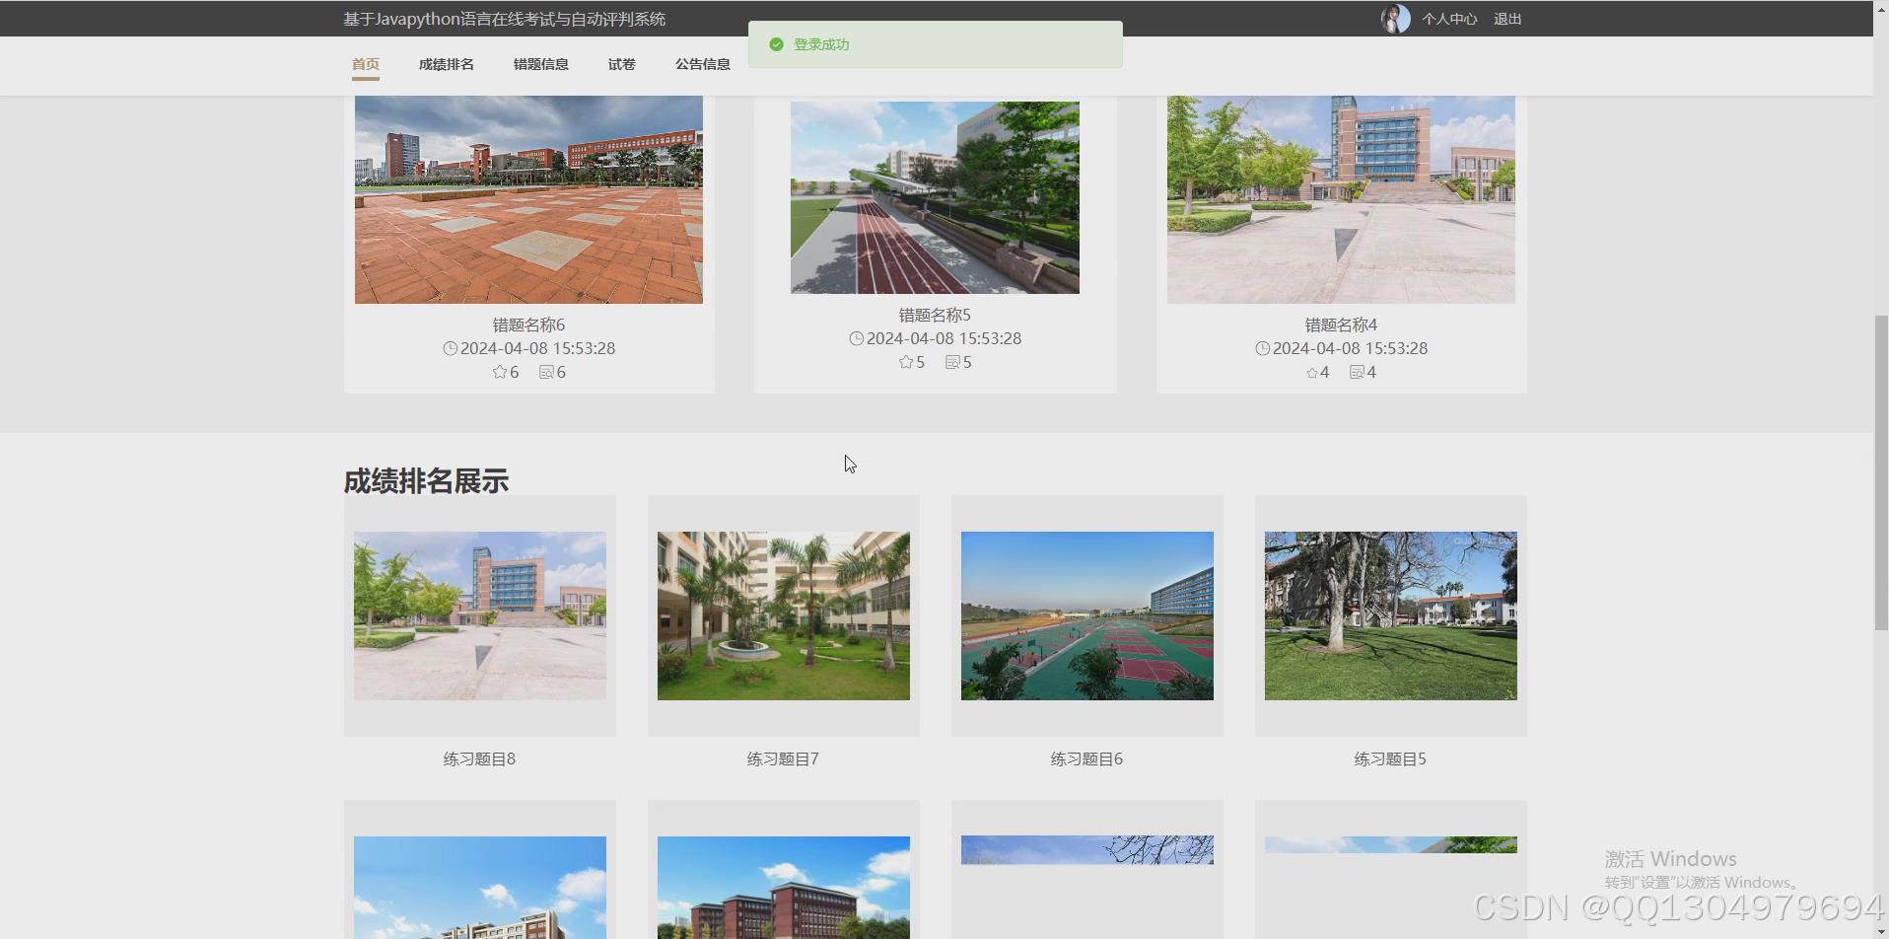Viewport: 1889px width, 939px height.
Task: Open 公告信息 in the navigation bar
Action: point(703,65)
